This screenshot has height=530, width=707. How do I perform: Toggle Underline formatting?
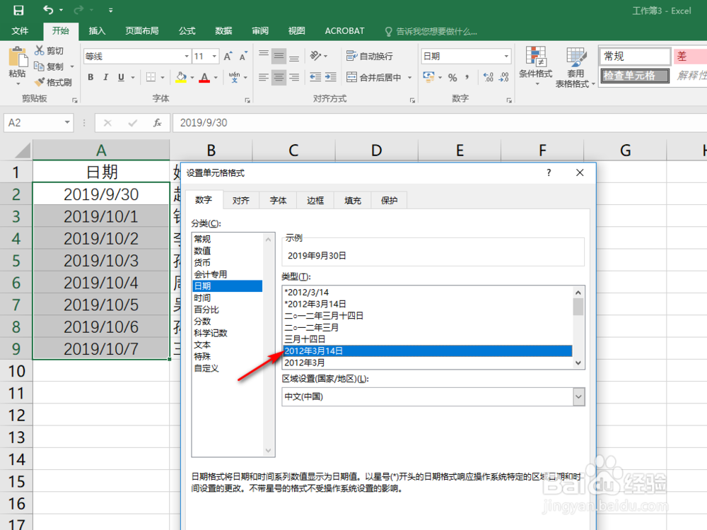coord(121,77)
